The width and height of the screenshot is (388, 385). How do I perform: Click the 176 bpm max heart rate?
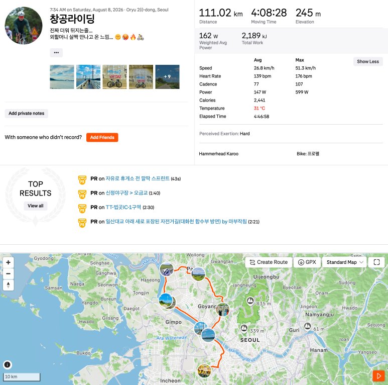coord(303,76)
